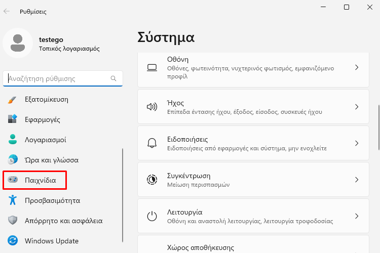The image size is (380, 253).
Task: Select the Προσβασιμότητα accessibility figure icon
Action: point(13,200)
